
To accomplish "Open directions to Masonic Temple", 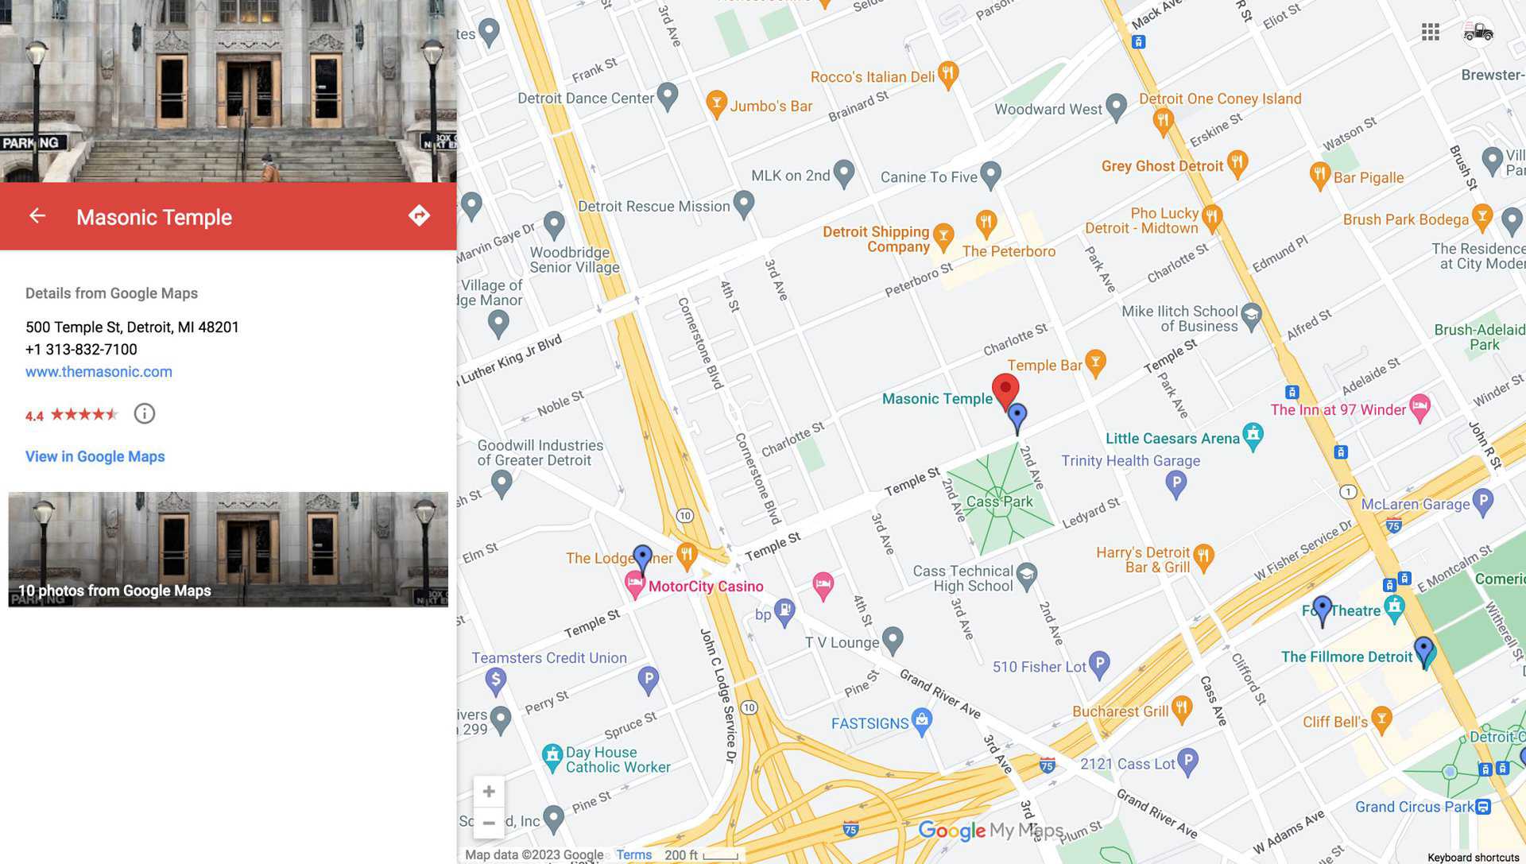I will pos(419,215).
